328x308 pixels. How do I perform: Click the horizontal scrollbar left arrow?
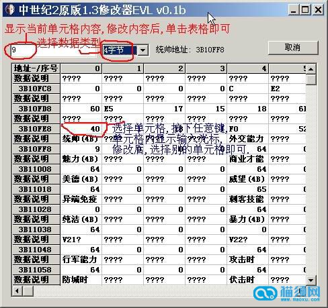(x=17, y=291)
